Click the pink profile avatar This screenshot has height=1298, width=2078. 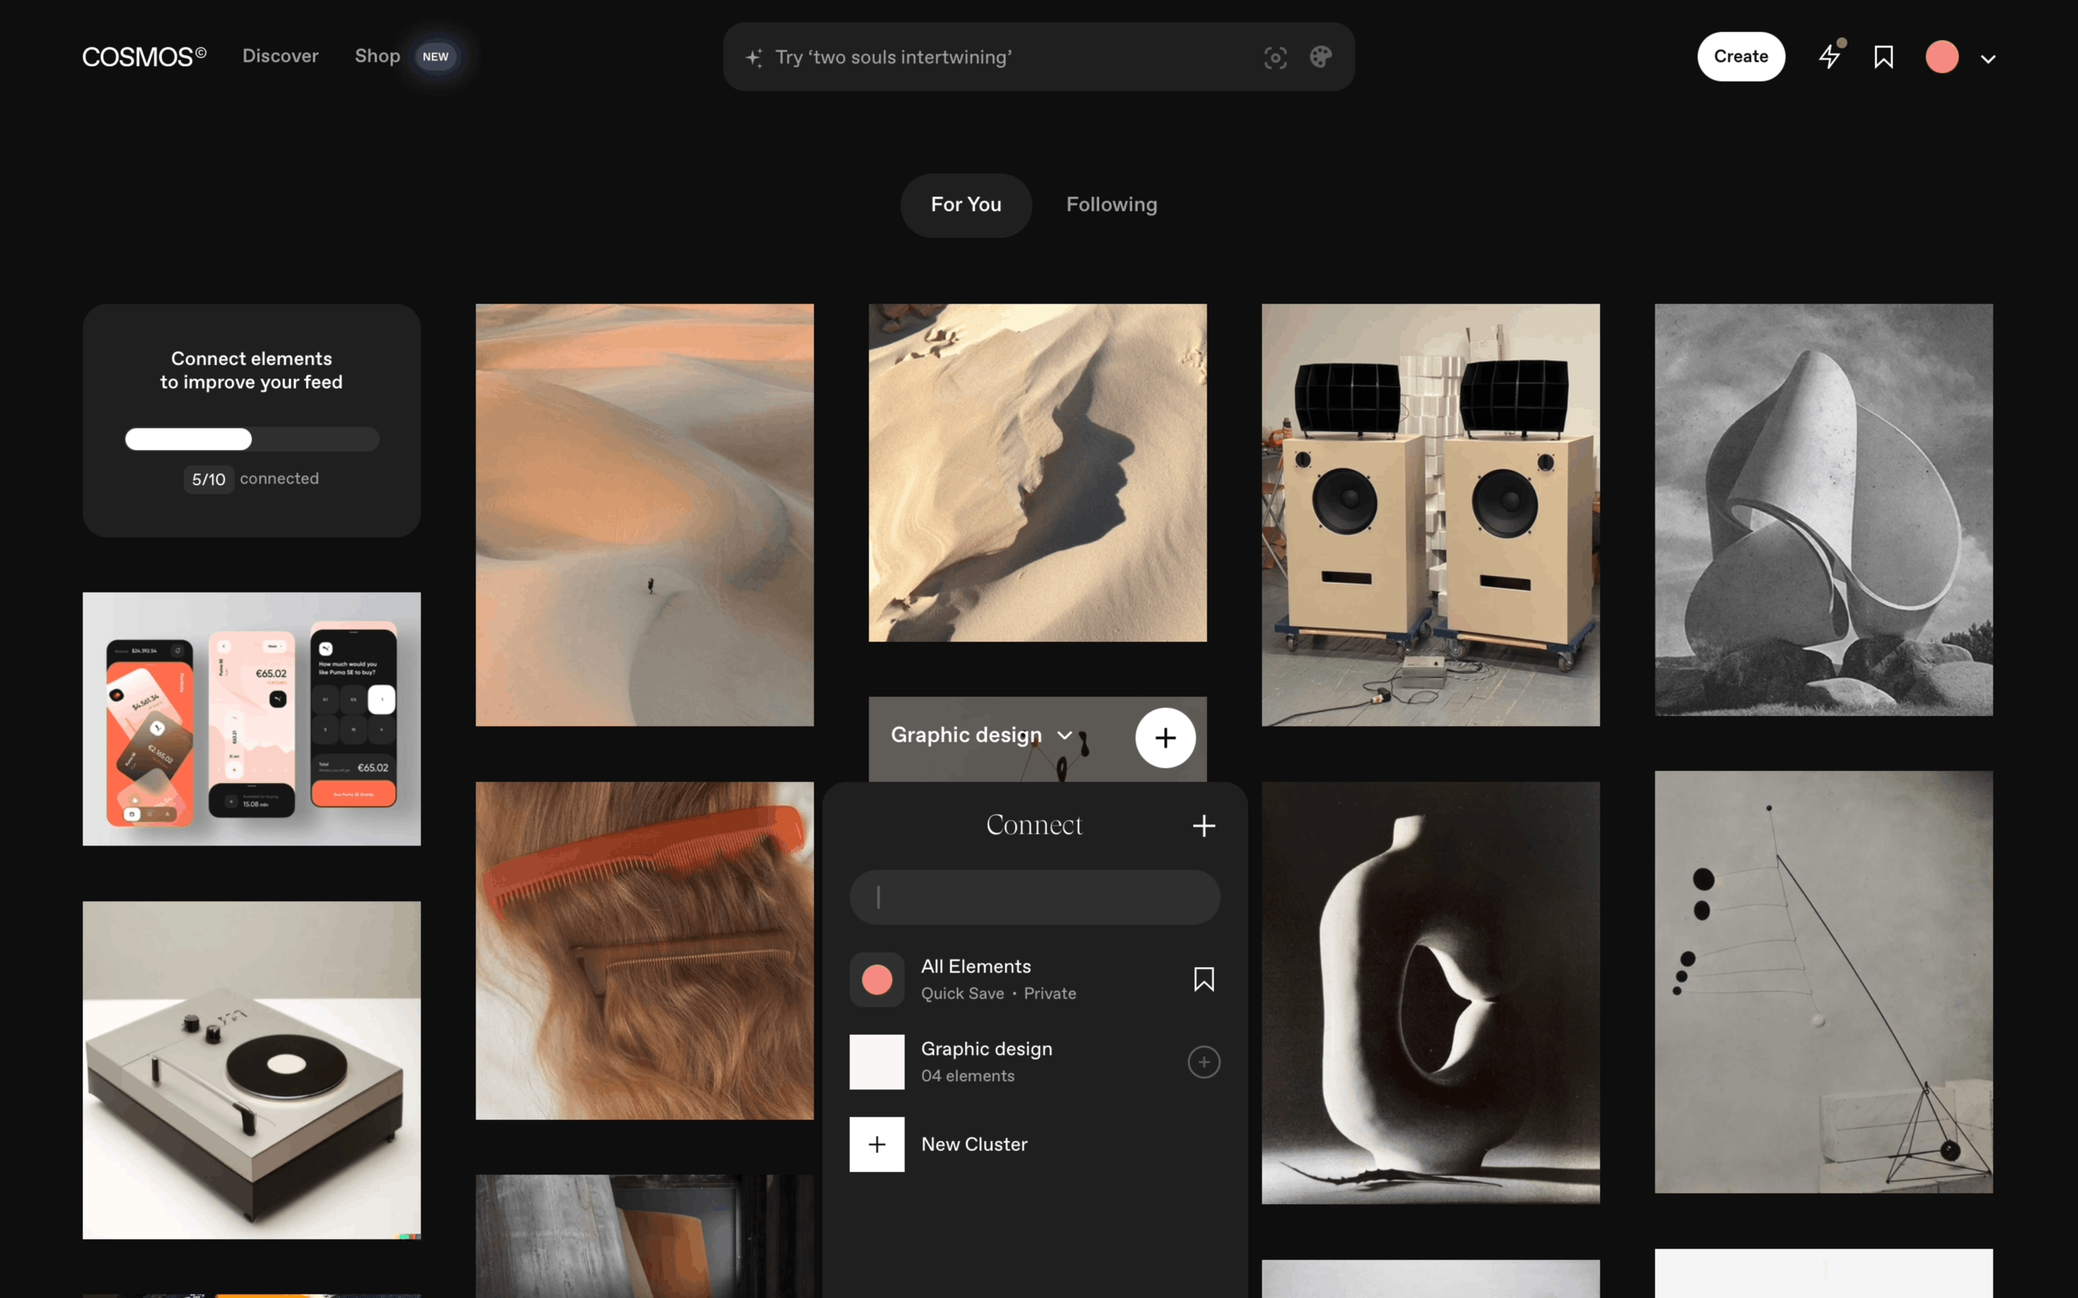tap(1941, 56)
